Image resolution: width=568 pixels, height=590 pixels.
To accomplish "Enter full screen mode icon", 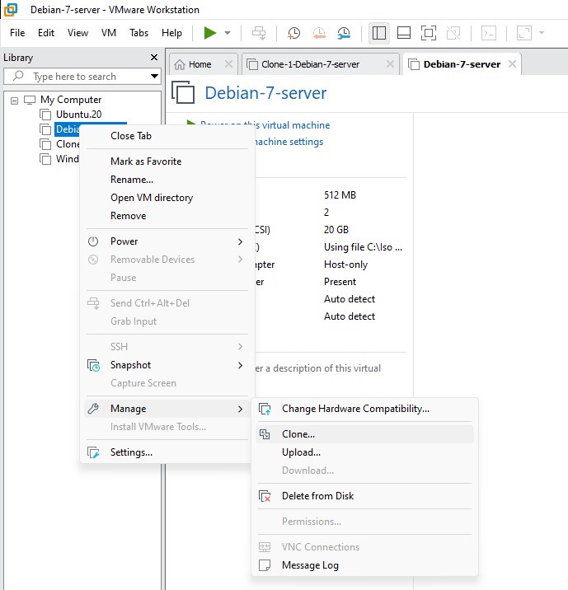I will [429, 33].
